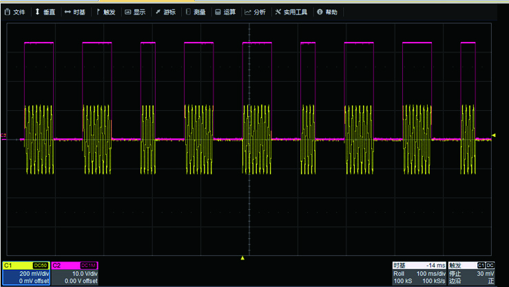Click the DC1M coupling badge on C2
The width and height of the screenshot is (509, 287).
click(89, 265)
